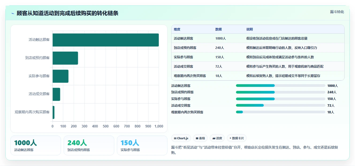
Task: Click the lightning icon beside the title
Action: tap(13, 13)
